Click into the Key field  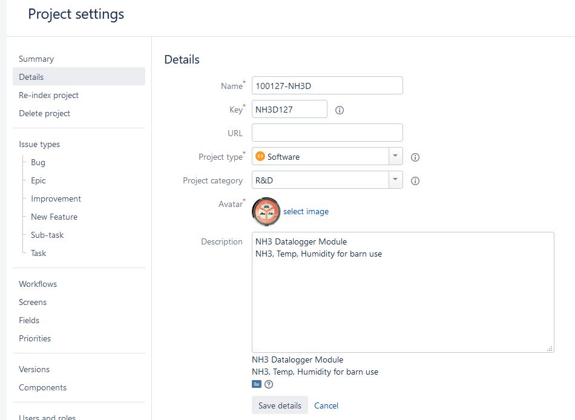289,109
